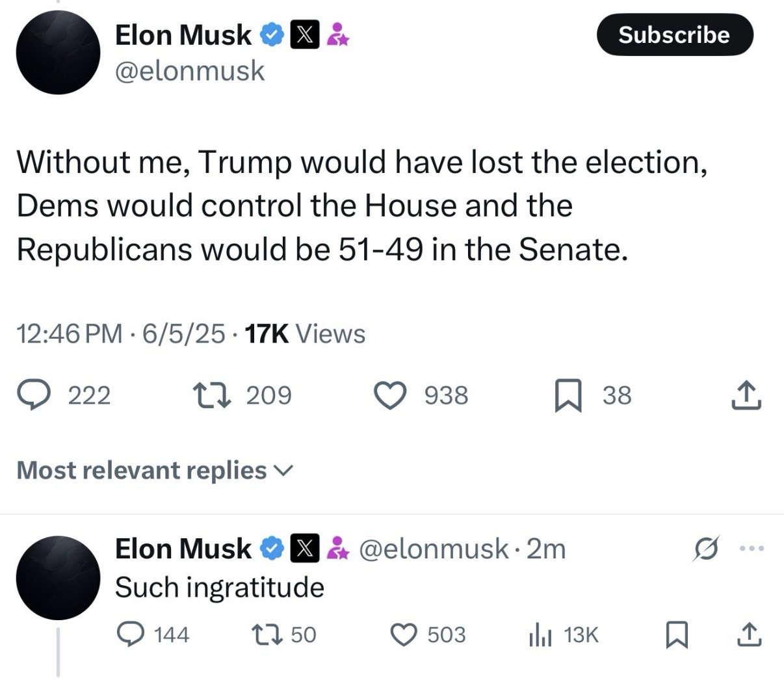Viewport: 784px width, 680px height.
Task: Open the more options menu on the reply
Action: pyautogui.click(x=753, y=549)
